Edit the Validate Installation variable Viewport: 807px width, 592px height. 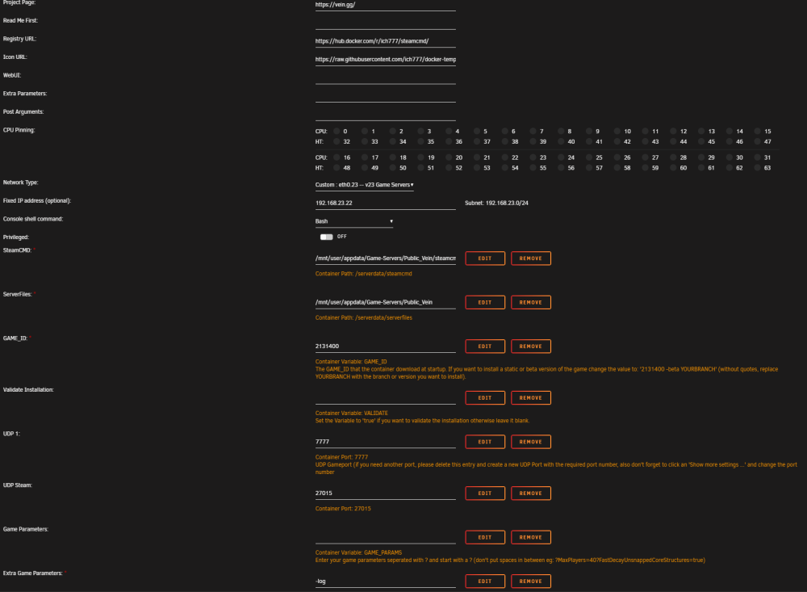485,397
